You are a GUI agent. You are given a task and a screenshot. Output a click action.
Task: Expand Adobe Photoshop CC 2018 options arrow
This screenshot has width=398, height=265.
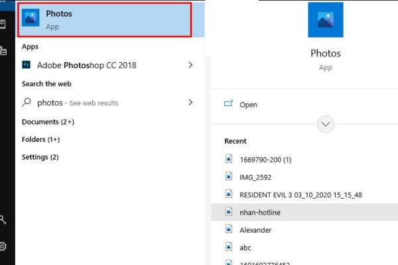190,65
